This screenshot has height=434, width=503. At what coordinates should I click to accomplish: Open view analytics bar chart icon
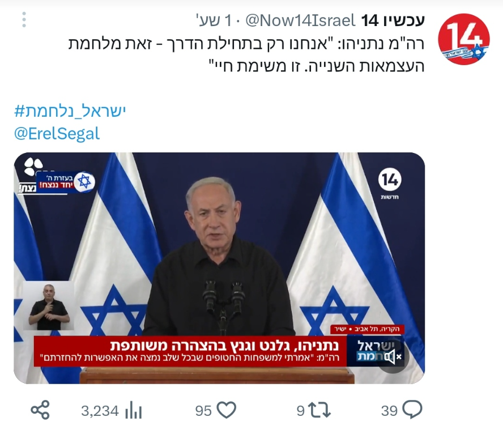coord(134,410)
